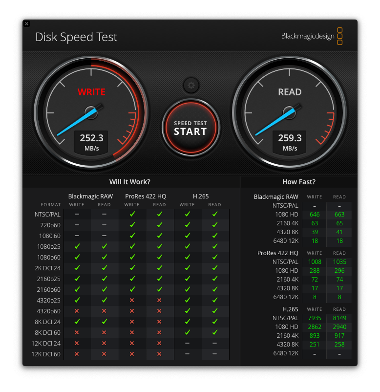This screenshot has width=380, height=392.
Task: Click the WRITE gauge label
Action: pos(91,92)
